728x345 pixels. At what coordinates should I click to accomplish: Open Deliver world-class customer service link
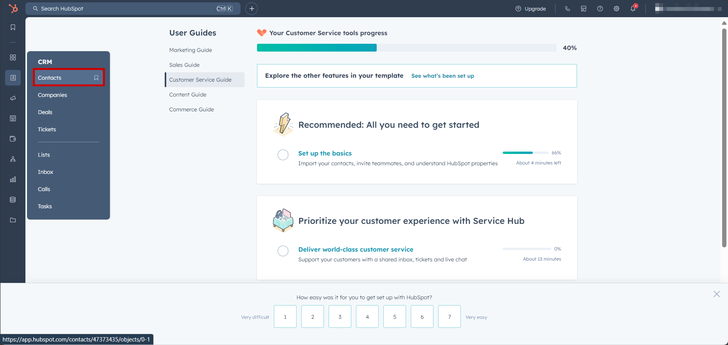pos(356,249)
